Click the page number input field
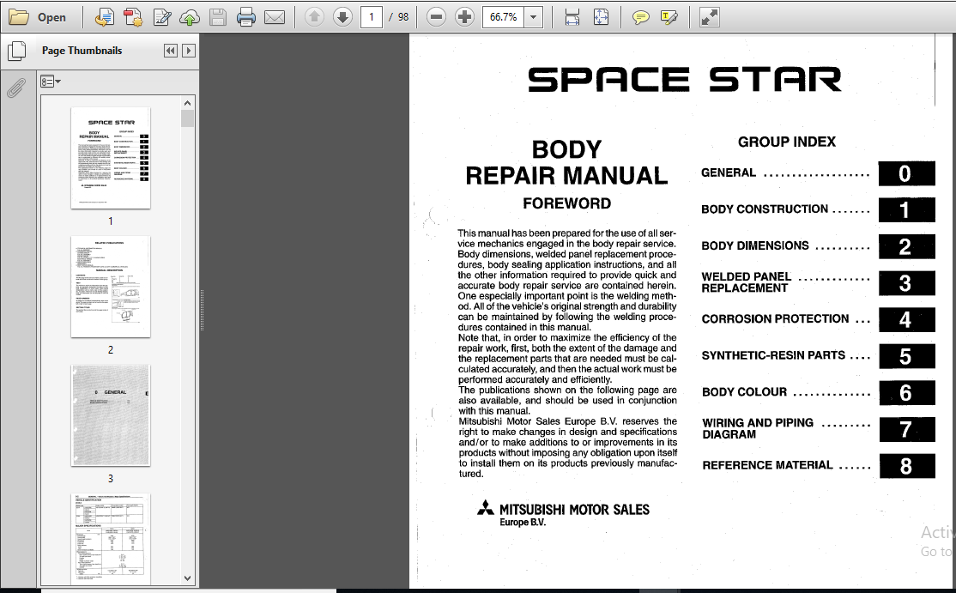Screen dimensions: 956x593 point(372,17)
